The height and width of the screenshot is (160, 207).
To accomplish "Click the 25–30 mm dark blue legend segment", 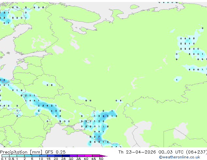I will (x=66, y=156).
